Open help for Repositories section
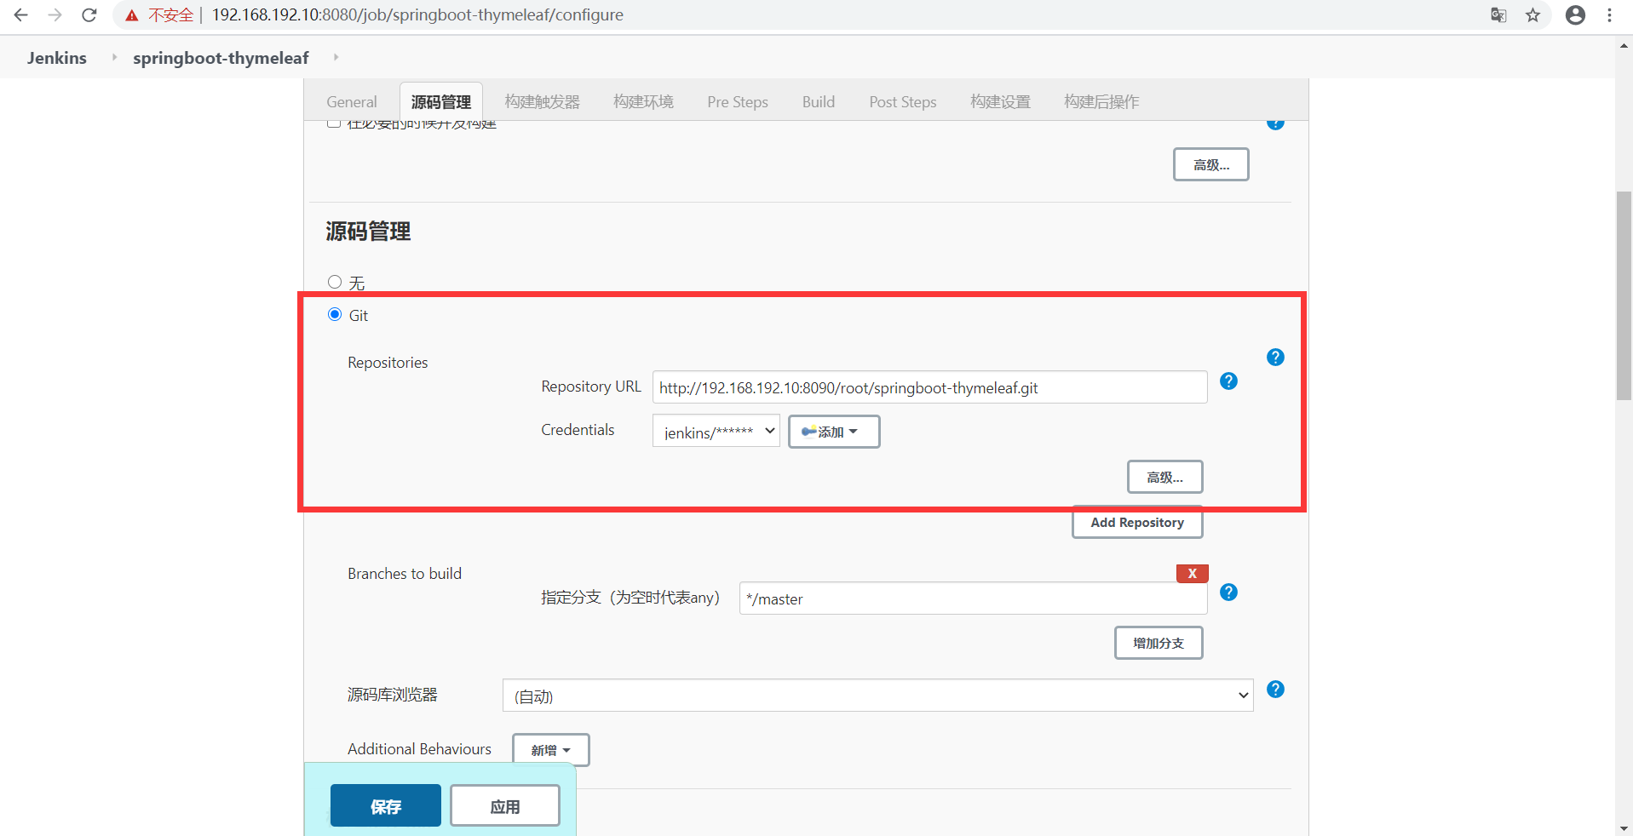The image size is (1633, 836). 1275,357
